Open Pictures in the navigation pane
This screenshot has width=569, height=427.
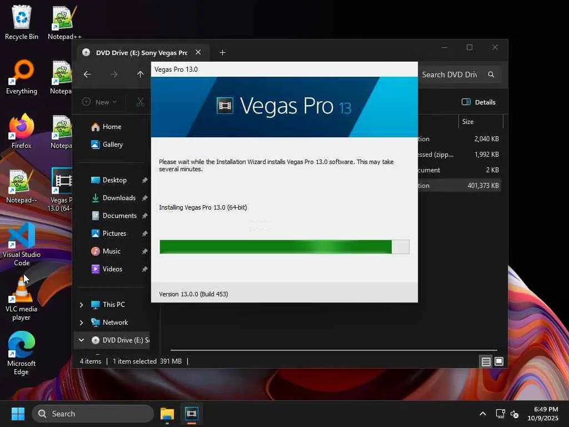[x=114, y=234]
